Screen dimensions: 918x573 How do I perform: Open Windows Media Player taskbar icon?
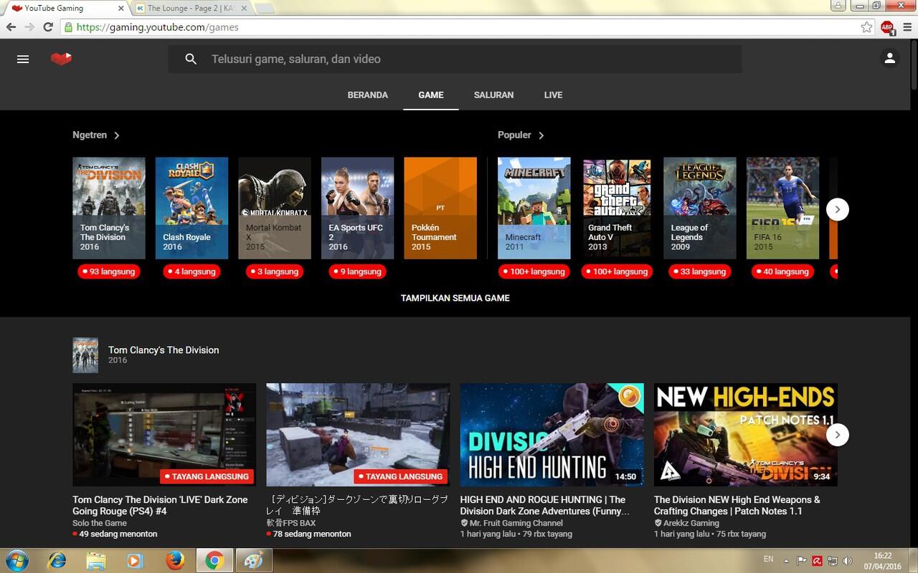click(x=135, y=560)
